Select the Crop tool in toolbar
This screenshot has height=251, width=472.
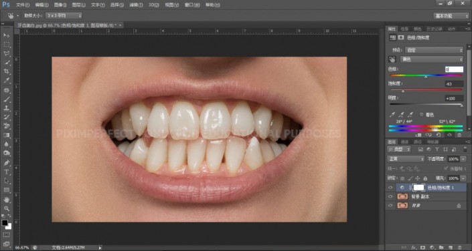[x=7, y=71]
